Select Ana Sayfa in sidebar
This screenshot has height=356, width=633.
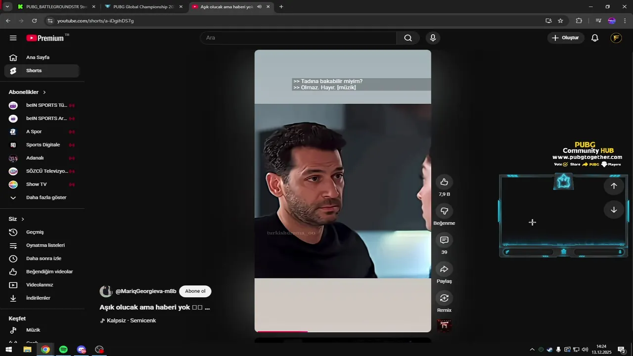pos(42,57)
